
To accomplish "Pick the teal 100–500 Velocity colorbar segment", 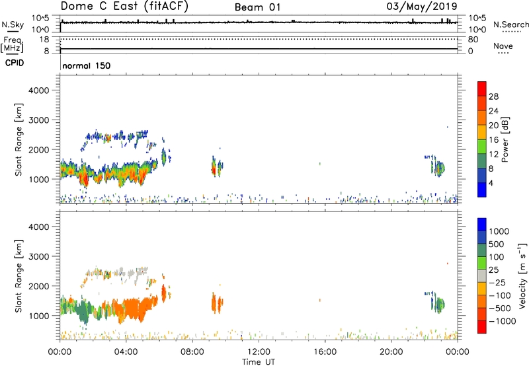I will pyautogui.click(x=482, y=250).
